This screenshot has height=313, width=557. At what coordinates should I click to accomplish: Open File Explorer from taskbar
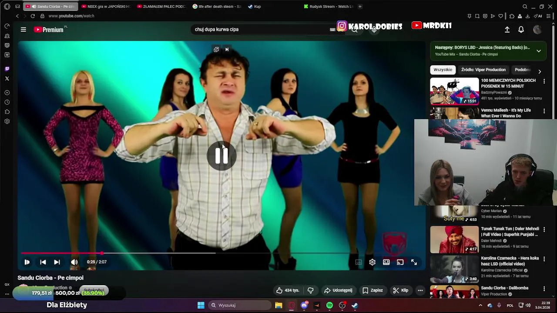click(278, 305)
